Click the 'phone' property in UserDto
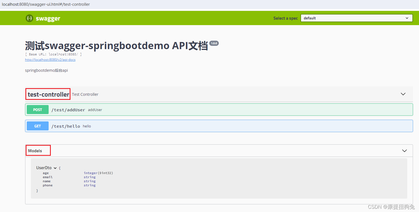The width and height of the screenshot is (419, 212). [48, 185]
